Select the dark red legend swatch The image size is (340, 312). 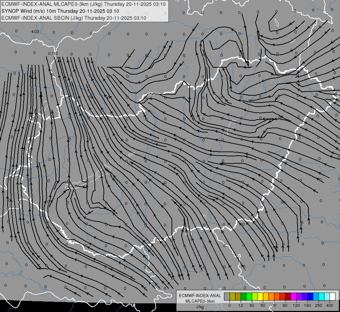pyautogui.click(x=288, y=296)
